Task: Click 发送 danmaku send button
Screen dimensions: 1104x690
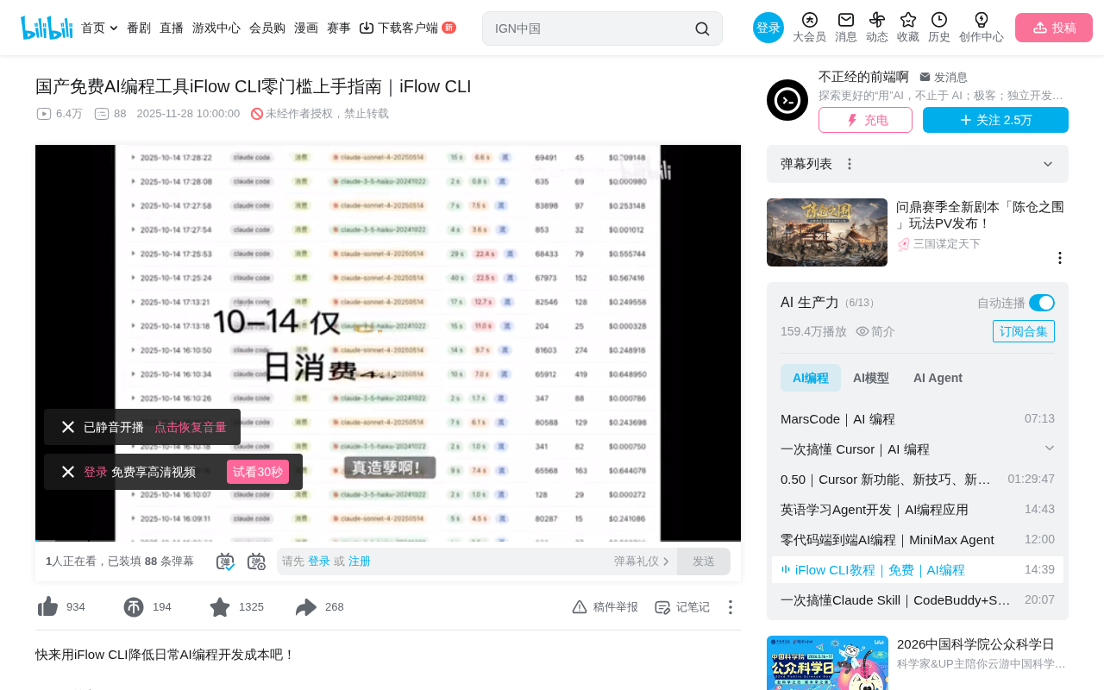Action: tap(704, 561)
